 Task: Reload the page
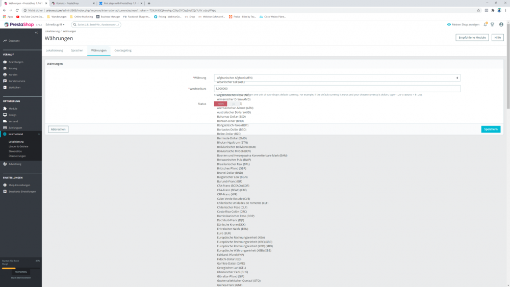[17, 10]
